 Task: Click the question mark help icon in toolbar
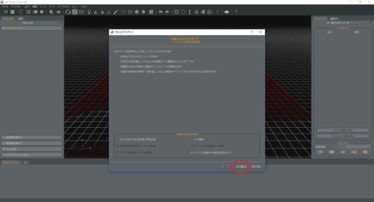[x=236, y=12]
